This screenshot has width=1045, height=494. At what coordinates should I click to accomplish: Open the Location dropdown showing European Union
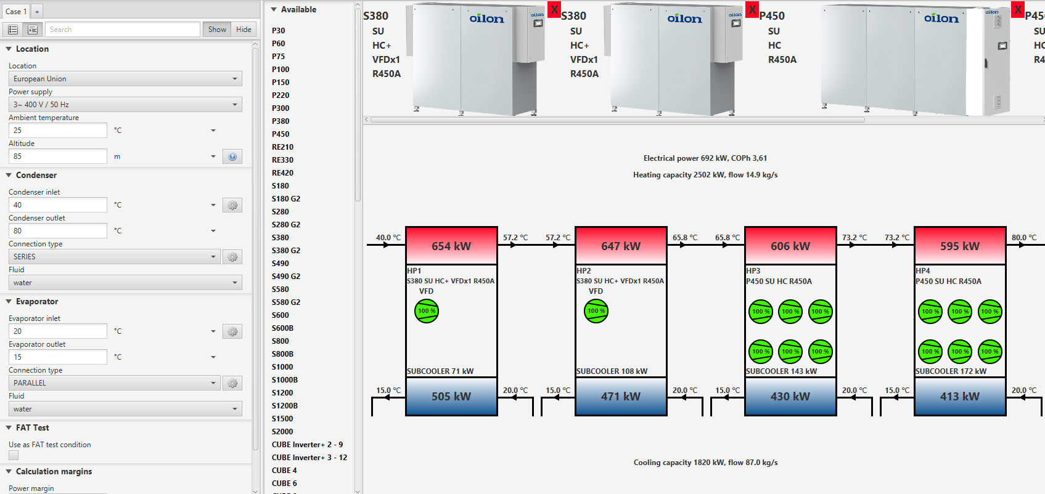pyautogui.click(x=125, y=79)
